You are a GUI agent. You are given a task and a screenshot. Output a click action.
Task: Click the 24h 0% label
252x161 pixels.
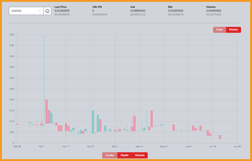point(97,7)
